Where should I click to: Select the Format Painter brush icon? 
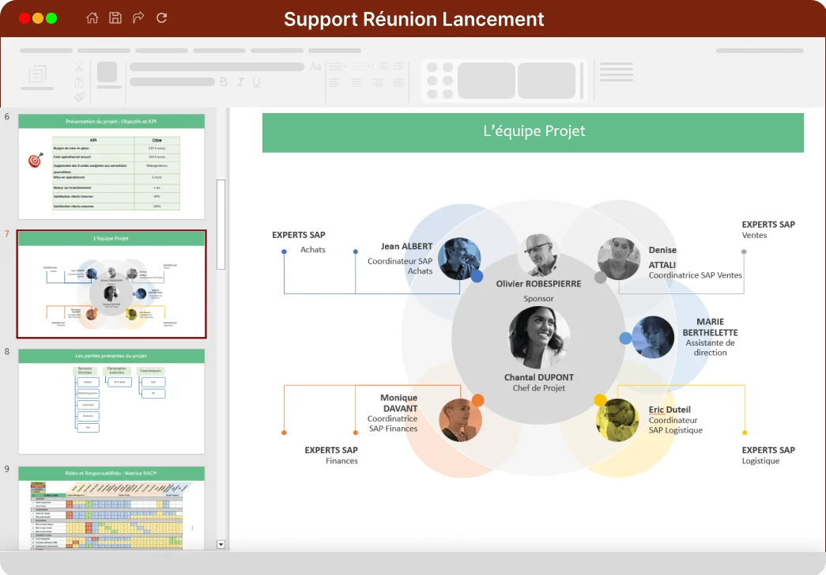[x=79, y=96]
